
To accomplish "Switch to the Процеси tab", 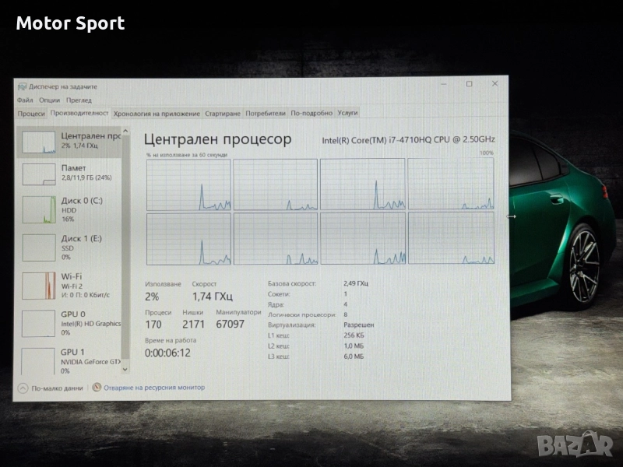I will (x=31, y=114).
